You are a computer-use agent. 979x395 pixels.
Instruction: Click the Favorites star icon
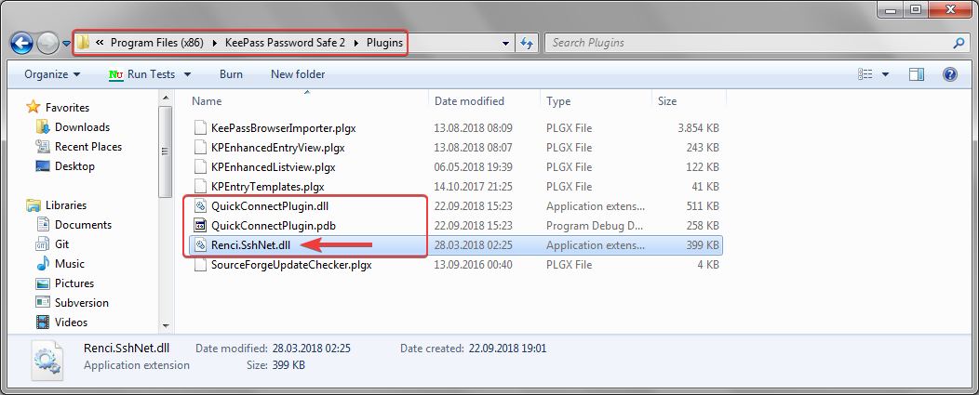34,107
